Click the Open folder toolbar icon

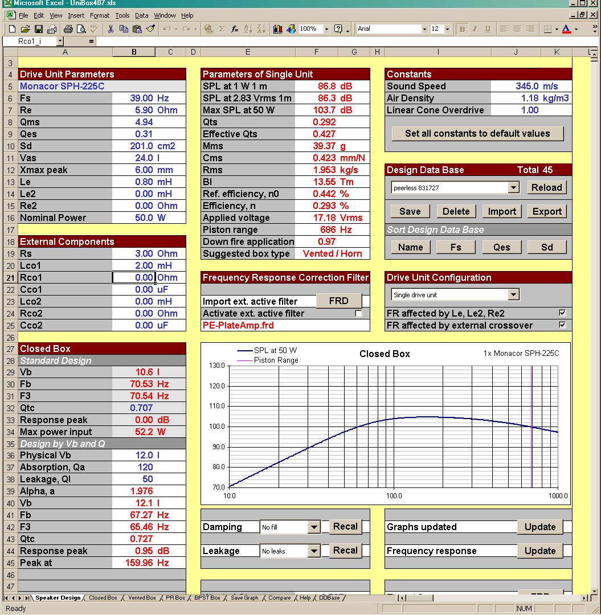click(x=26, y=29)
